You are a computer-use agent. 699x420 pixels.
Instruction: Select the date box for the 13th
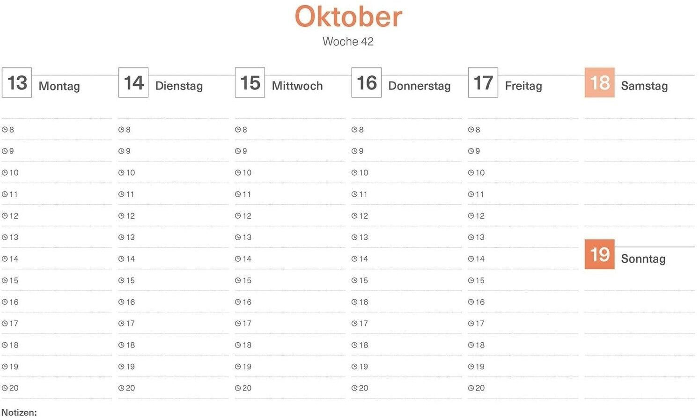17,83
